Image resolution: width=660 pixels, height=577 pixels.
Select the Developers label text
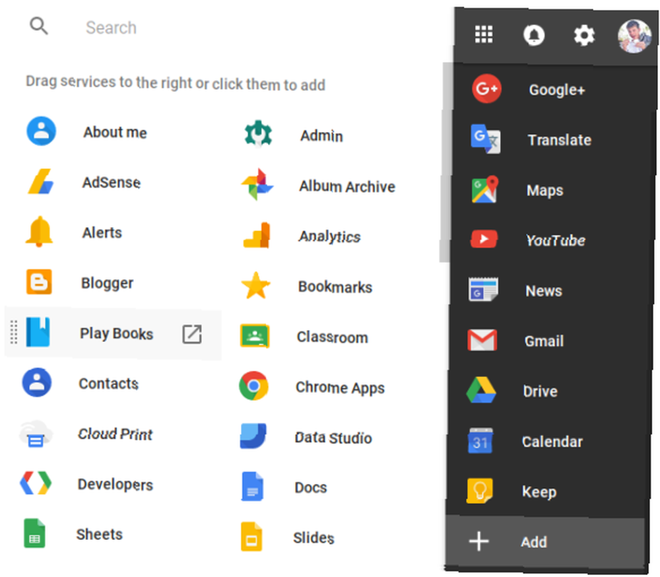click(x=115, y=485)
